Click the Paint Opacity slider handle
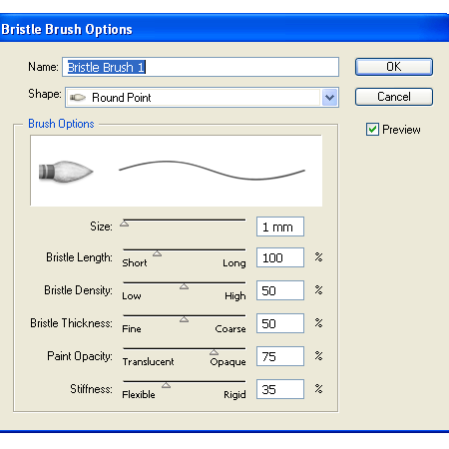This screenshot has width=449, height=449. coord(214,352)
